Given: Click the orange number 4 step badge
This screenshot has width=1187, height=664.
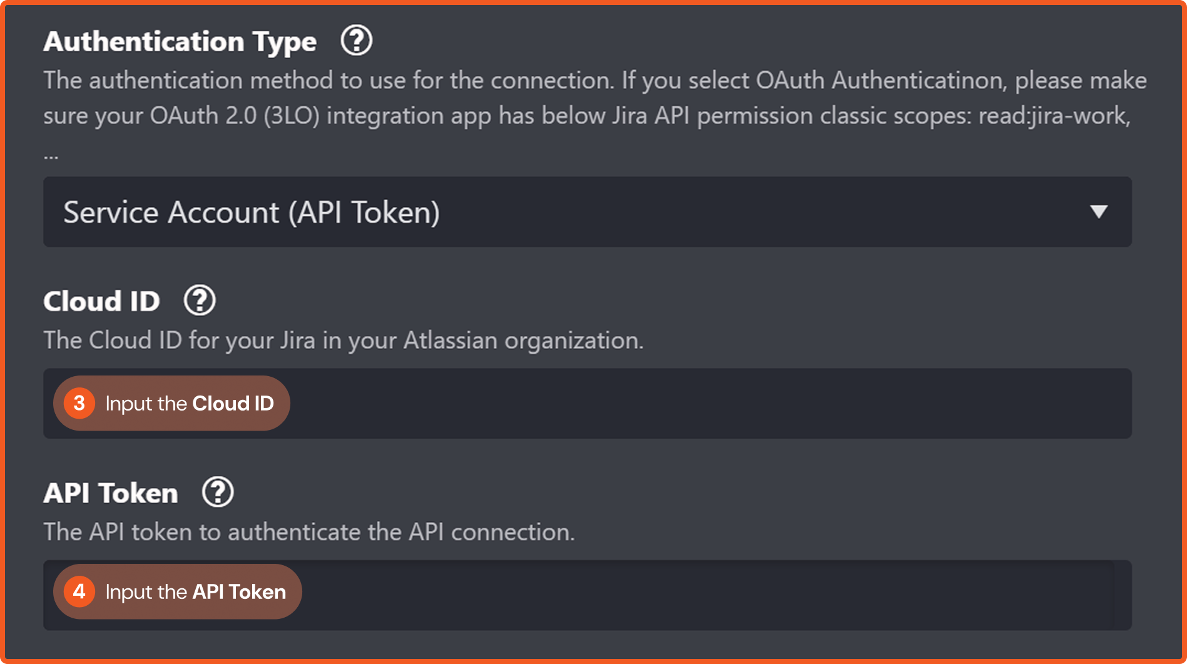Looking at the screenshot, I should pos(79,591).
